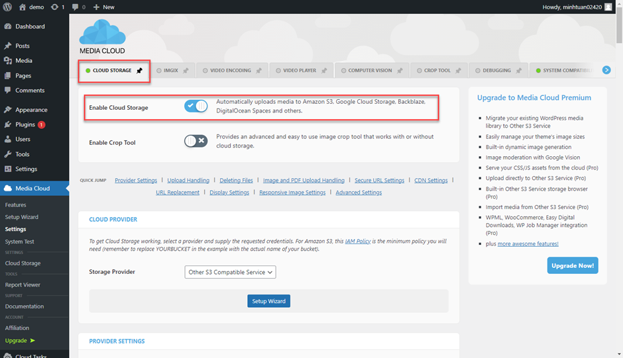Click the Upgrade Now! button
This screenshot has width=623, height=358.
pos(573,265)
